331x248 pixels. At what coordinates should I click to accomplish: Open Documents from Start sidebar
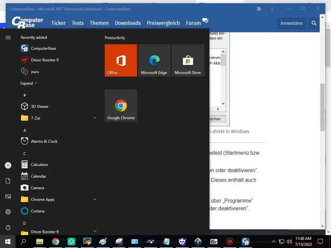tap(8, 181)
